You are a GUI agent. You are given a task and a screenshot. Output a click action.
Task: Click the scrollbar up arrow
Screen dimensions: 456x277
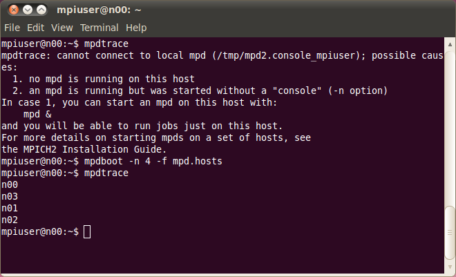pyautogui.click(x=450, y=44)
